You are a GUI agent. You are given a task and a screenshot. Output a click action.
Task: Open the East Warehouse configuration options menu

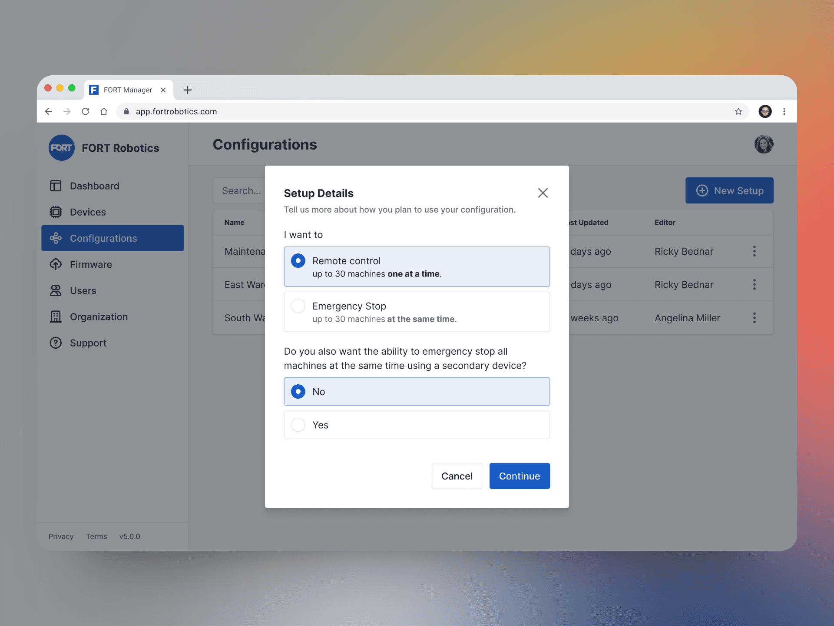pyautogui.click(x=755, y=284)
